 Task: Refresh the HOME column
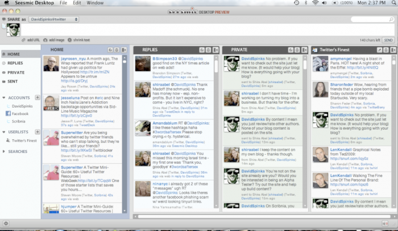click(110, 50)
